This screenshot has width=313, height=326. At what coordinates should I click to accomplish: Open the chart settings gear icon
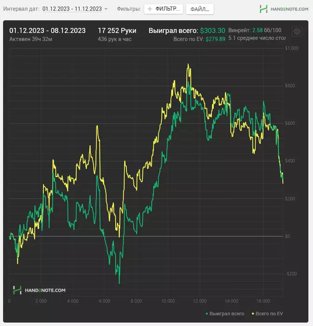(x=297, y=32)
